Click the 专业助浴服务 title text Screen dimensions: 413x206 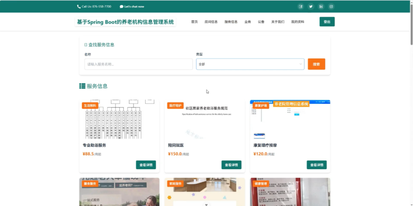click(94, 145)
